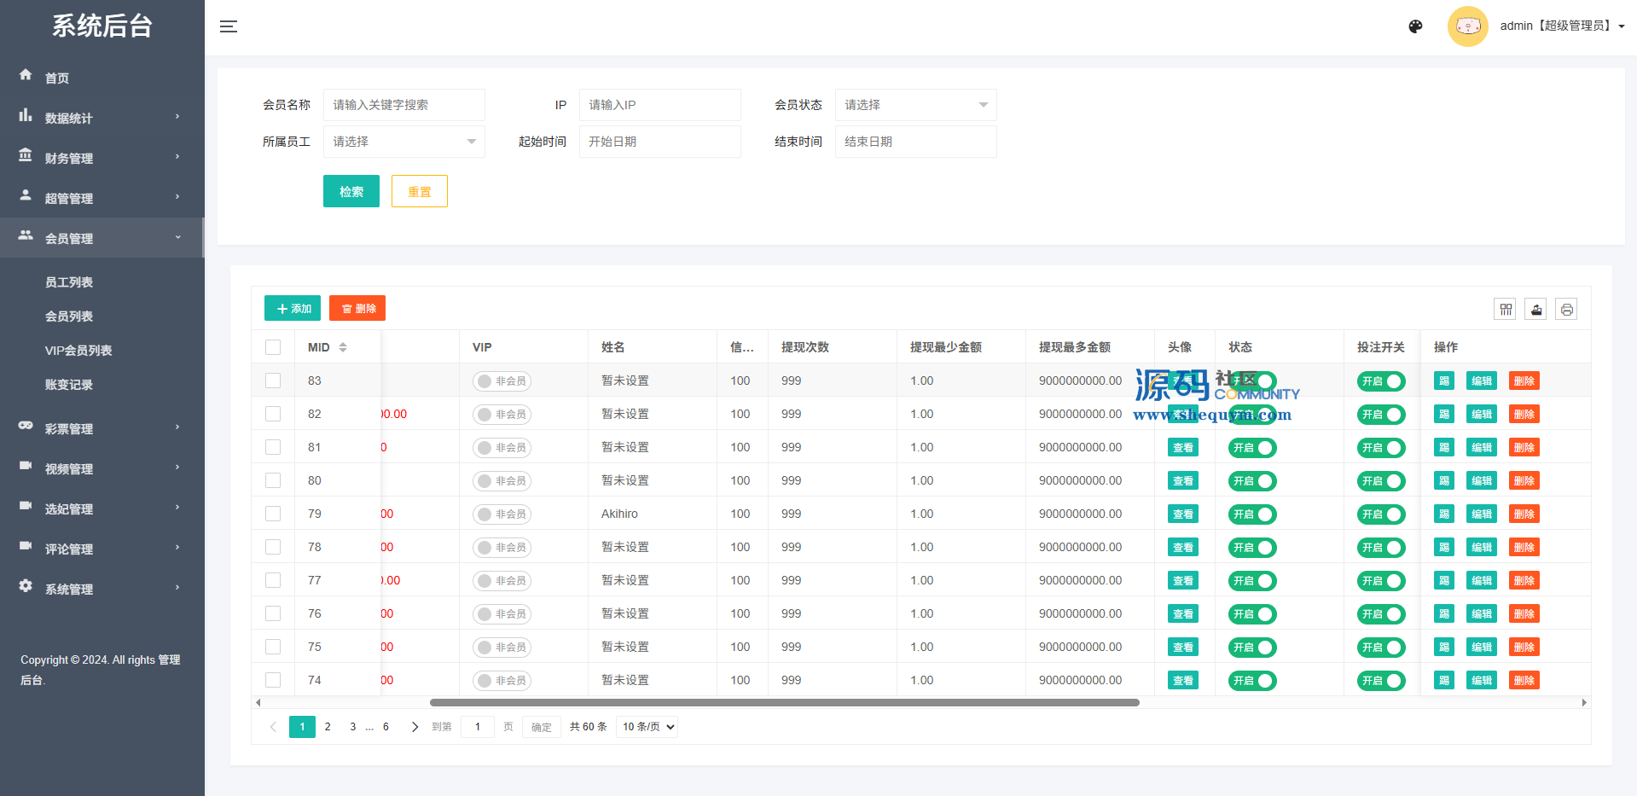Sort by MID column arrows
The height and width of the screenshot is (796, 1637).
tap(343, 347)
